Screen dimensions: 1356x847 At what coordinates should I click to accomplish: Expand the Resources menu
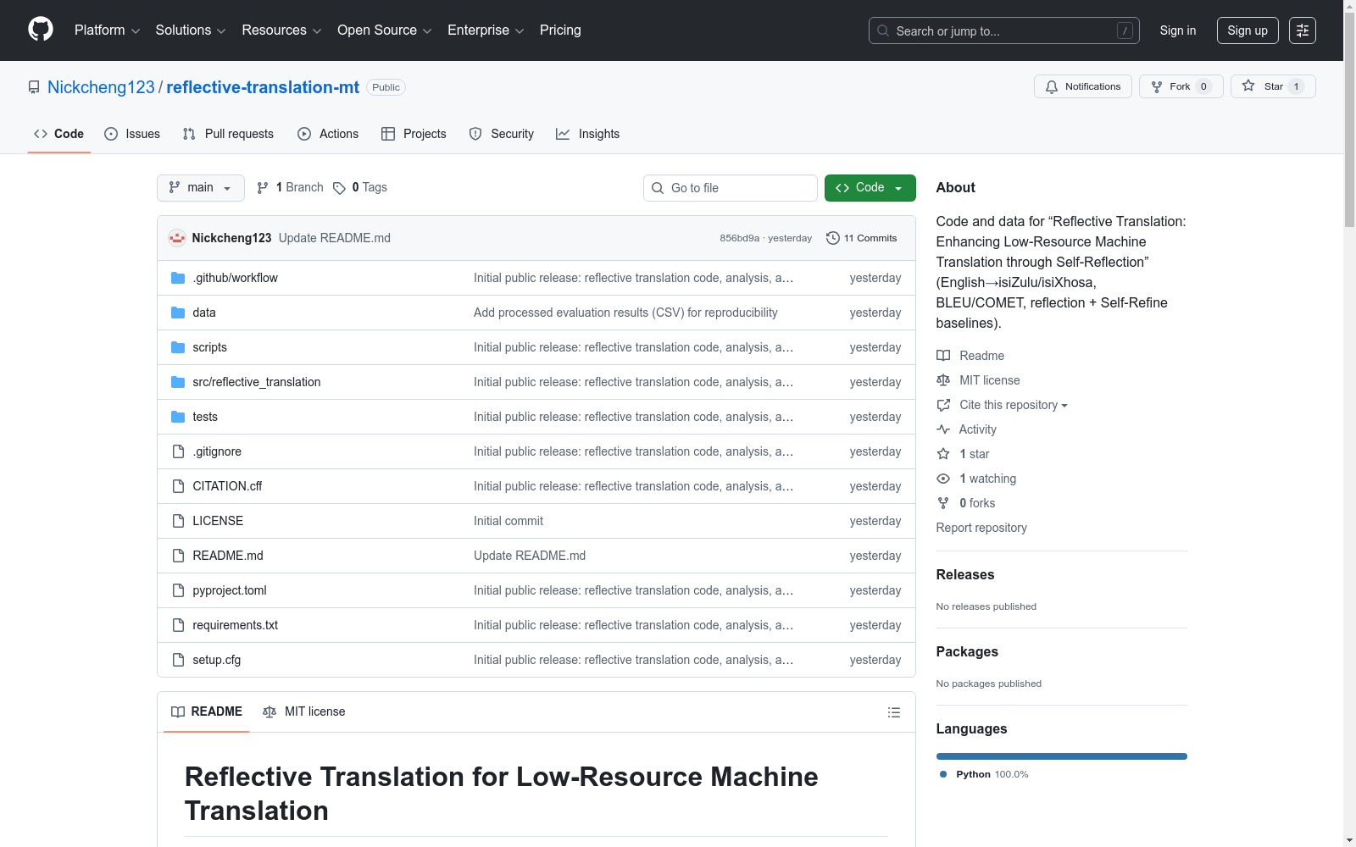pyautogui.click(x=281, y=30)
